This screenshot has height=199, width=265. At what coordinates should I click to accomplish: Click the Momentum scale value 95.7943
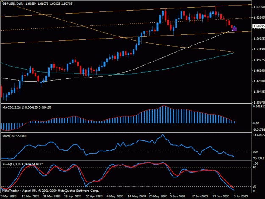pyautogui.click(x=258, y=158)
